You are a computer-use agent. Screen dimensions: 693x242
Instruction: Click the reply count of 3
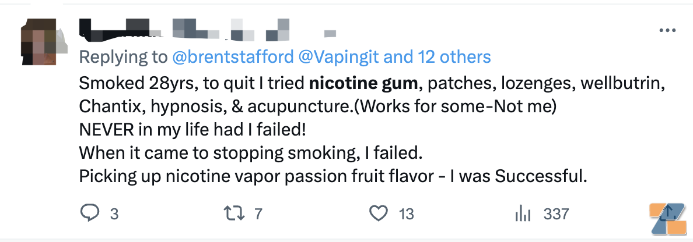tap(114, 214)
